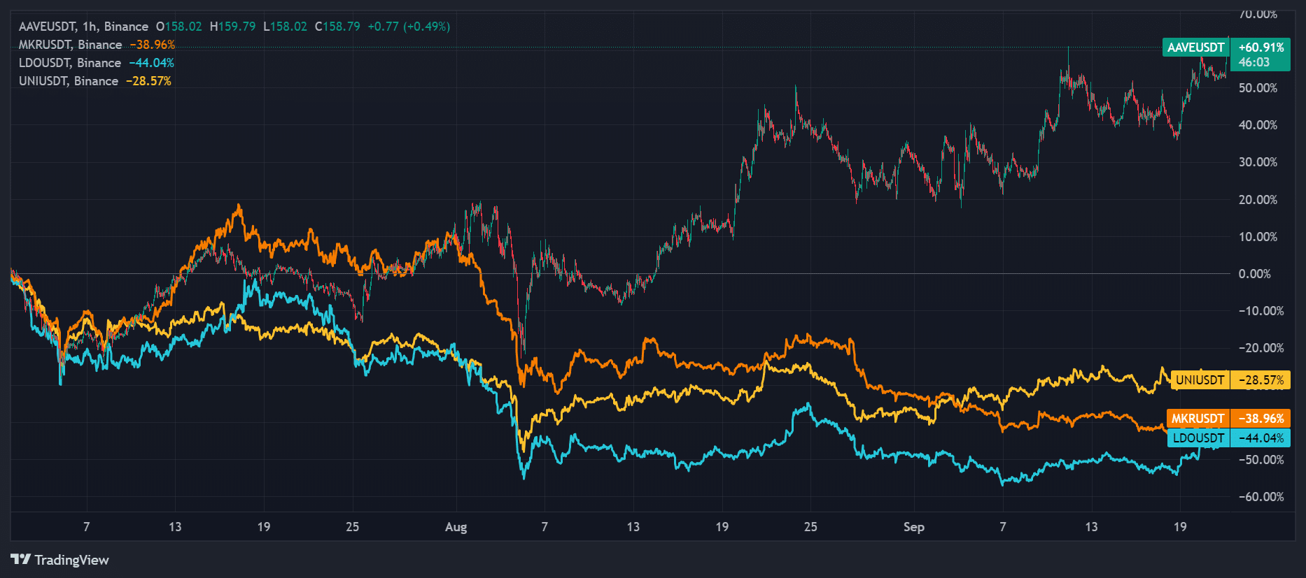Click the 30.00% level on the percent axis
Viewport: 1306px width, 578px height.
pyautogui.click(x=1258, y=162)
